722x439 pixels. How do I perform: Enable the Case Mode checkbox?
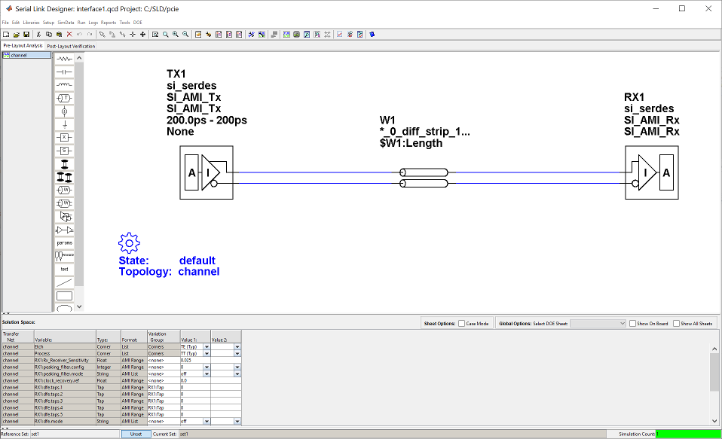[461, 323]
